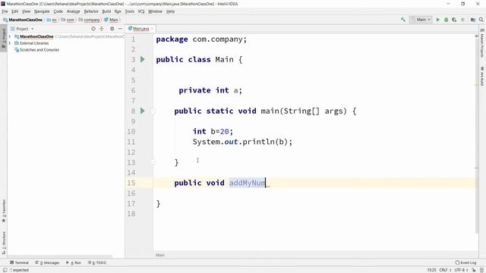Screen dimensions: 486x273
Task: Open the Build menu
Action: click(x=106, y=11)
